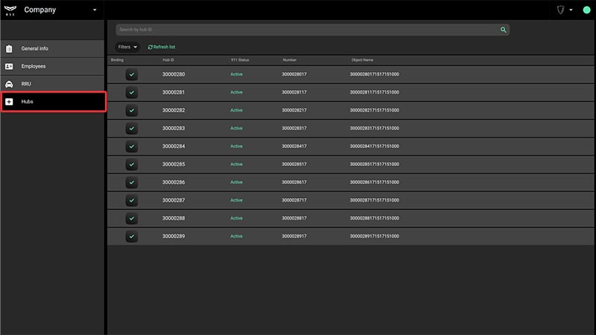Click the Number column header
This screenshot has height=335, width=596.
point(290,60)
